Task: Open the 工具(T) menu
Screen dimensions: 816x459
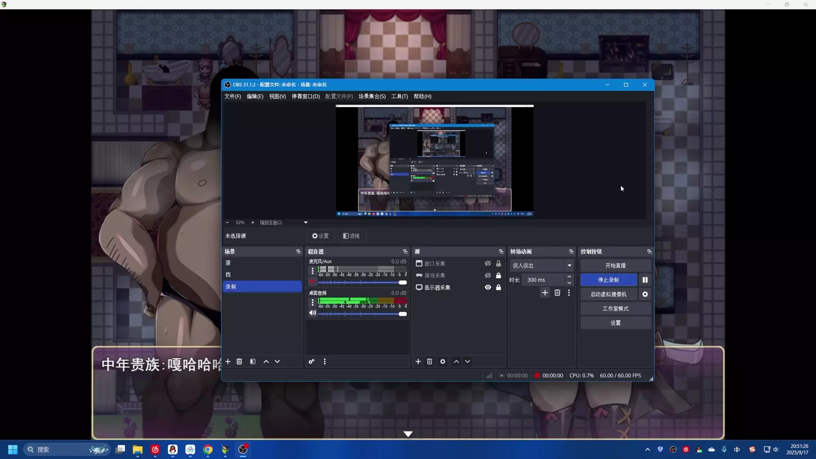Action: [399, 96]
